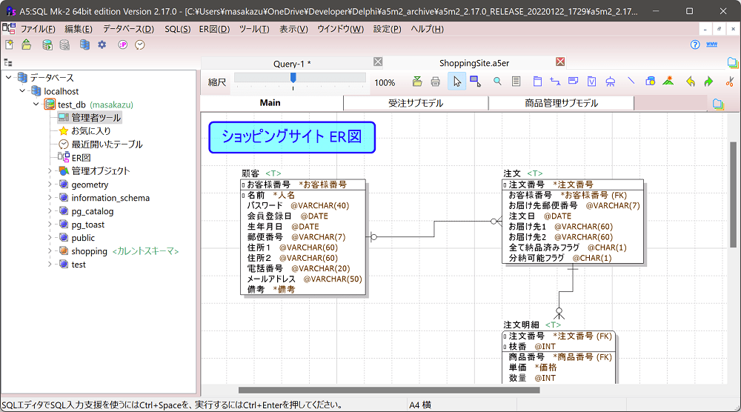Switch to 商品管理サブモデル tab
Image resolution: width=741 pixels, height=412 pixels.
coord(562,103)
